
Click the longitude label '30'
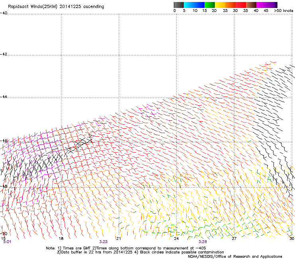292,239
